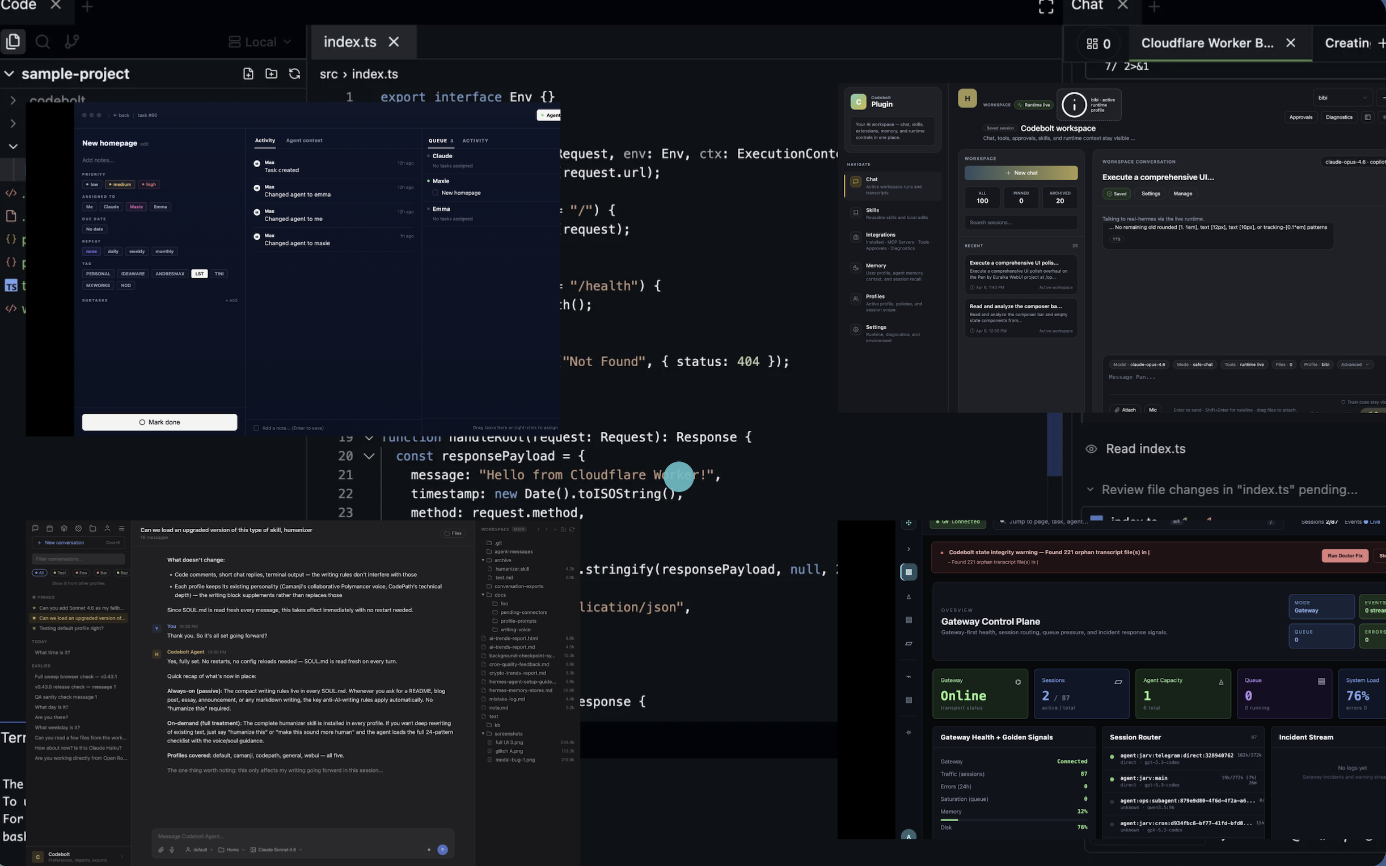Click the paperclip attach icon in Message Codebolt Agent box
Viewport: 1386px width, 866px height.
point(161,850)
